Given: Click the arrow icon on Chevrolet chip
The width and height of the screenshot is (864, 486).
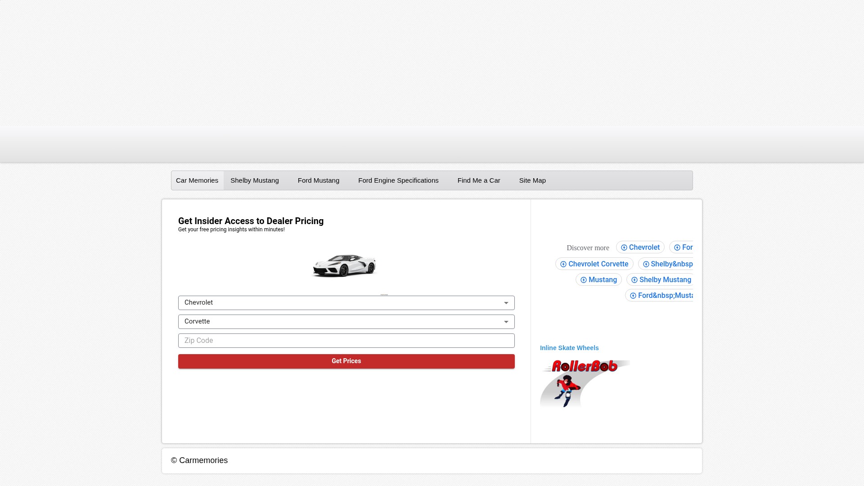Looking at the screenshot, I should (x=624, y=247).
